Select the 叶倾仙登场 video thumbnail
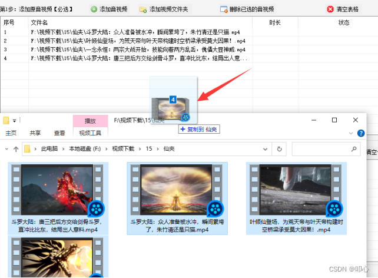Viewport: 378px width, 278px height. pyautogui.click(x=296, y=190)
